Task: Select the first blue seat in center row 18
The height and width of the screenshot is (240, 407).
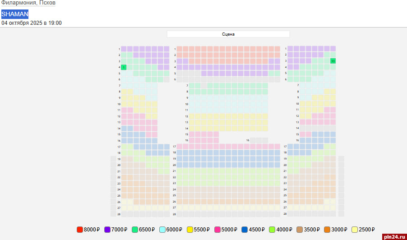Action: [180, 153]
